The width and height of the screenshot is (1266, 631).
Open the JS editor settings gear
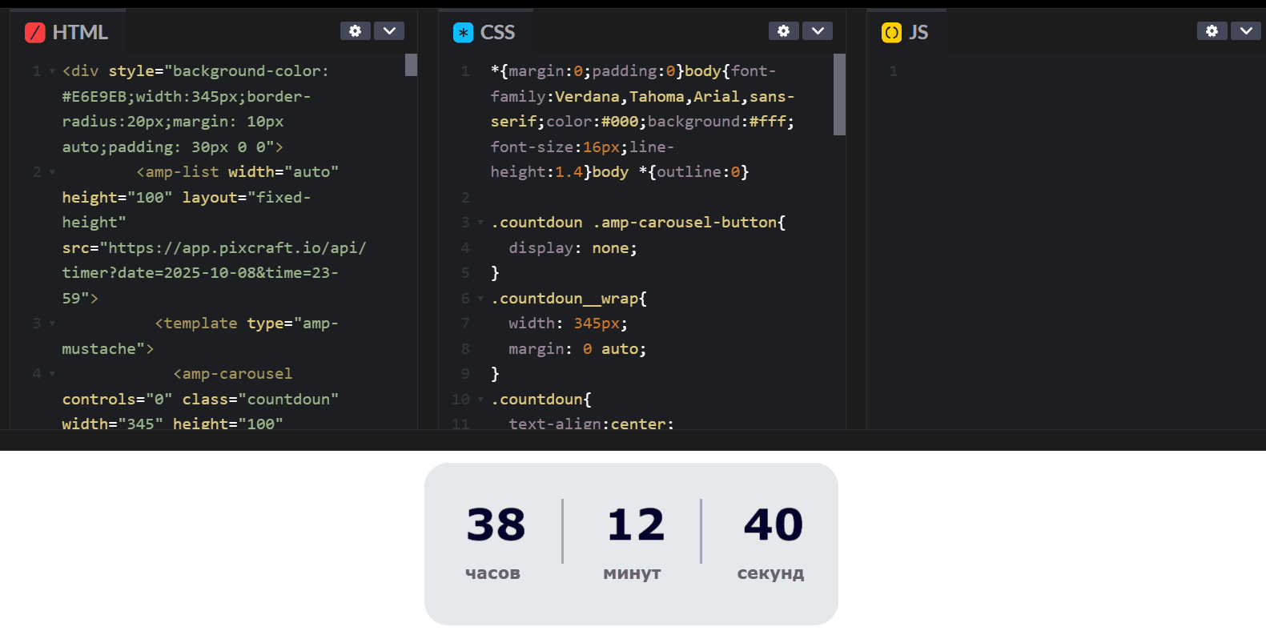[1212, 31]
